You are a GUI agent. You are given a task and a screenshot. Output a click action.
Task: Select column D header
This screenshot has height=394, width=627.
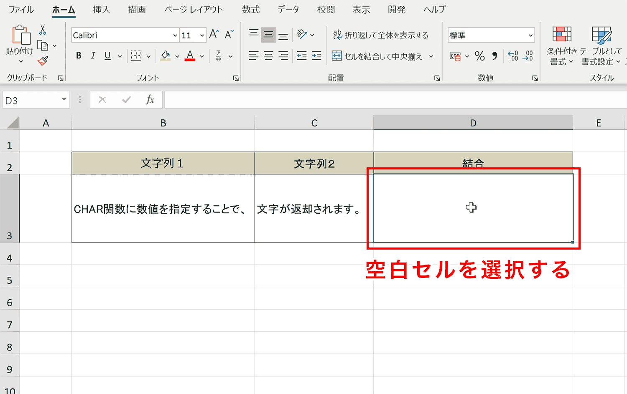473,123
